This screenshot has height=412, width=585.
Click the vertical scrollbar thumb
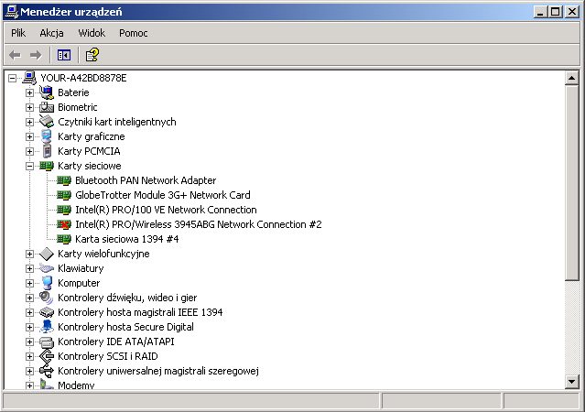pos(571,183)
